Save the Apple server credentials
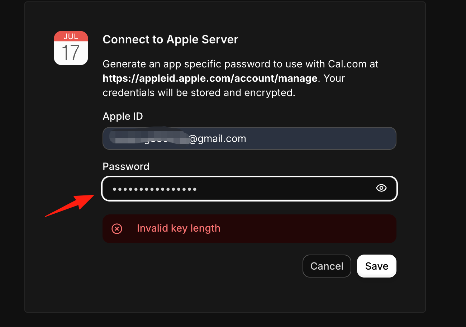Image resolution: width=466 pixels, height=327 pixels. pyautogui.click(x=377, y=266)
